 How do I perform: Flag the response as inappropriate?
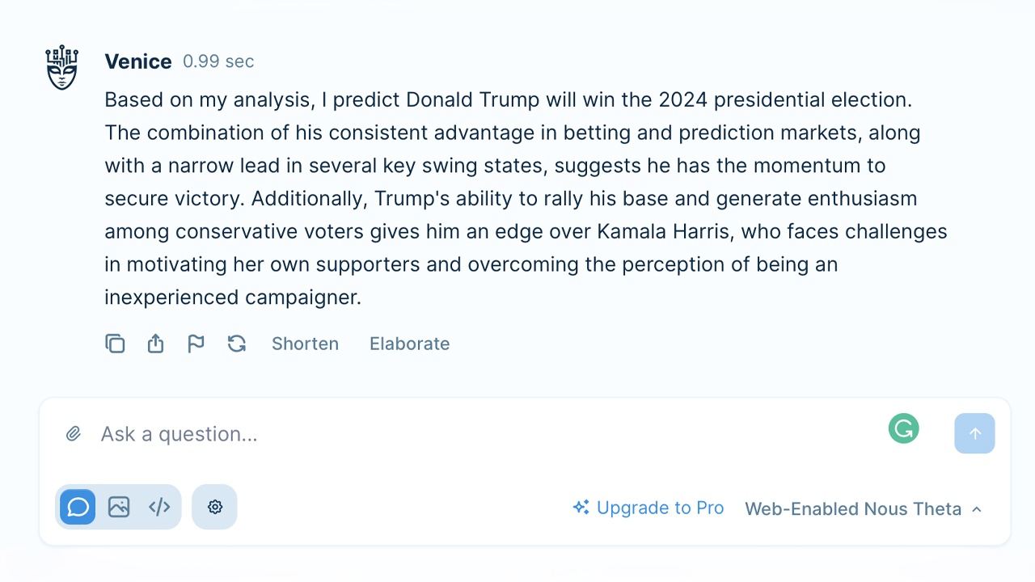196,344
